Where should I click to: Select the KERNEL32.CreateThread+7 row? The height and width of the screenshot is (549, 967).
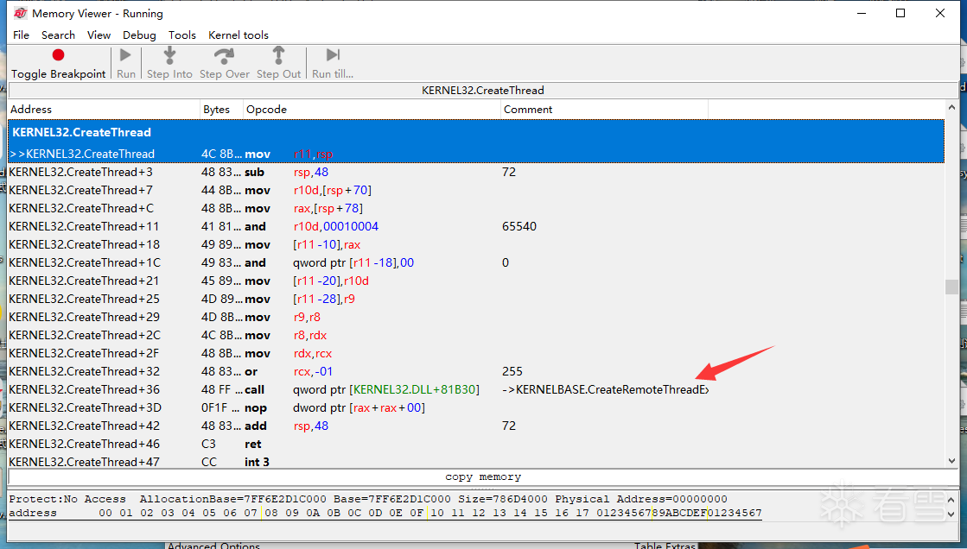click(x=476, y=190)
